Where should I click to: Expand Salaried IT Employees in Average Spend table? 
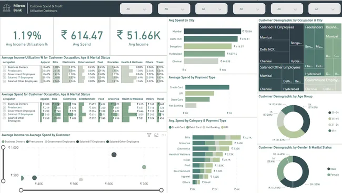[x=4, y=115]
